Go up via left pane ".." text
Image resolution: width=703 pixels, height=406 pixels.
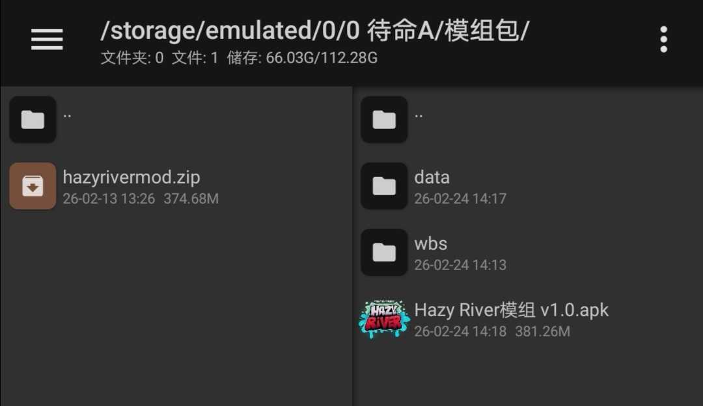click(x=67, y=116)
